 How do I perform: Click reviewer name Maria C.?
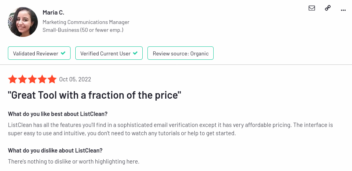click(x=53, y=13)
